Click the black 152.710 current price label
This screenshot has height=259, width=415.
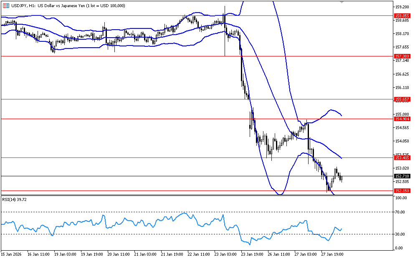point(401,176)
